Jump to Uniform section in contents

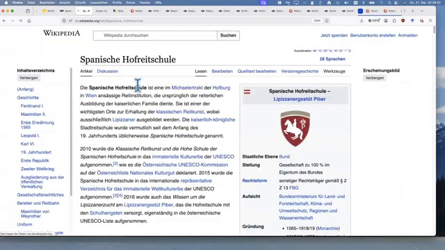point(24,224)
